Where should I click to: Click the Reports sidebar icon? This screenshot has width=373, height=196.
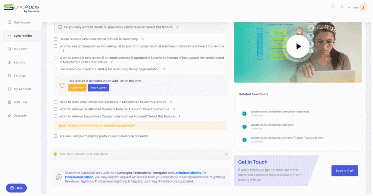click(9, 62)
